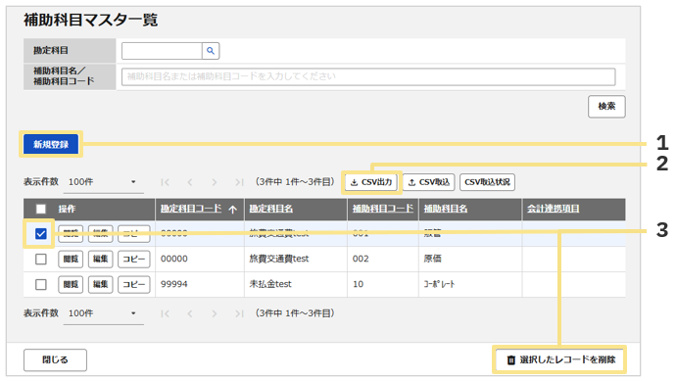Click 選択したレコードを削除 button

[560, 359]
